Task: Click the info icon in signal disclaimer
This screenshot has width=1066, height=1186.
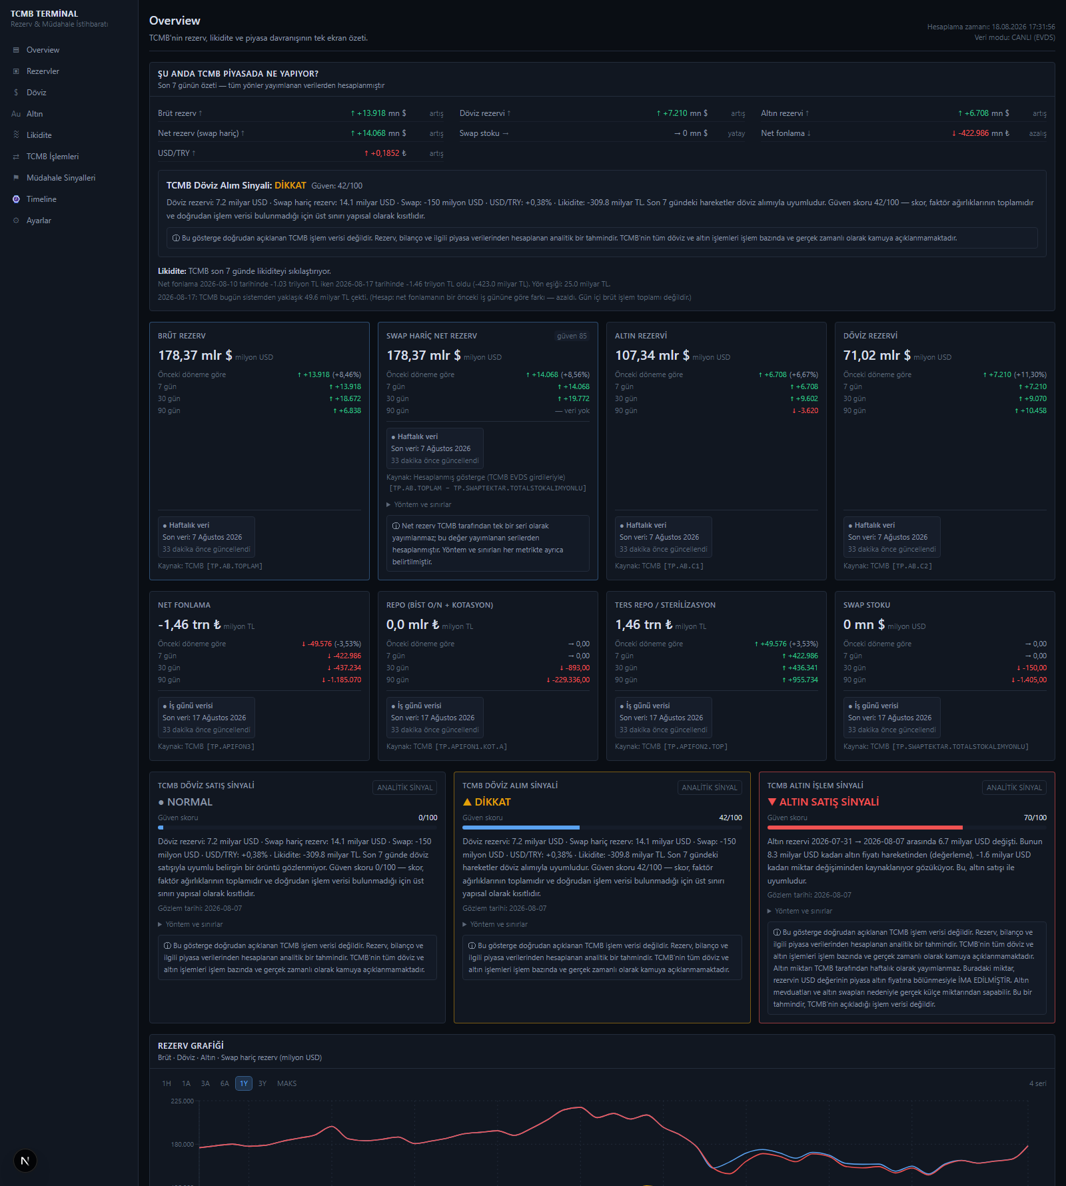Action: [176, 238]
